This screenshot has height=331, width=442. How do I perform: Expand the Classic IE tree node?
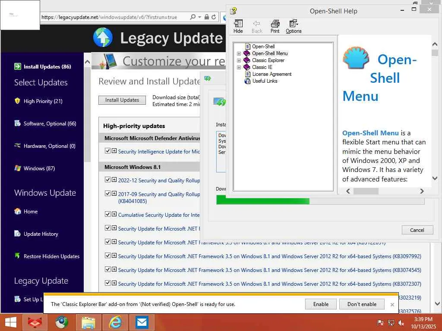point(239,67)
